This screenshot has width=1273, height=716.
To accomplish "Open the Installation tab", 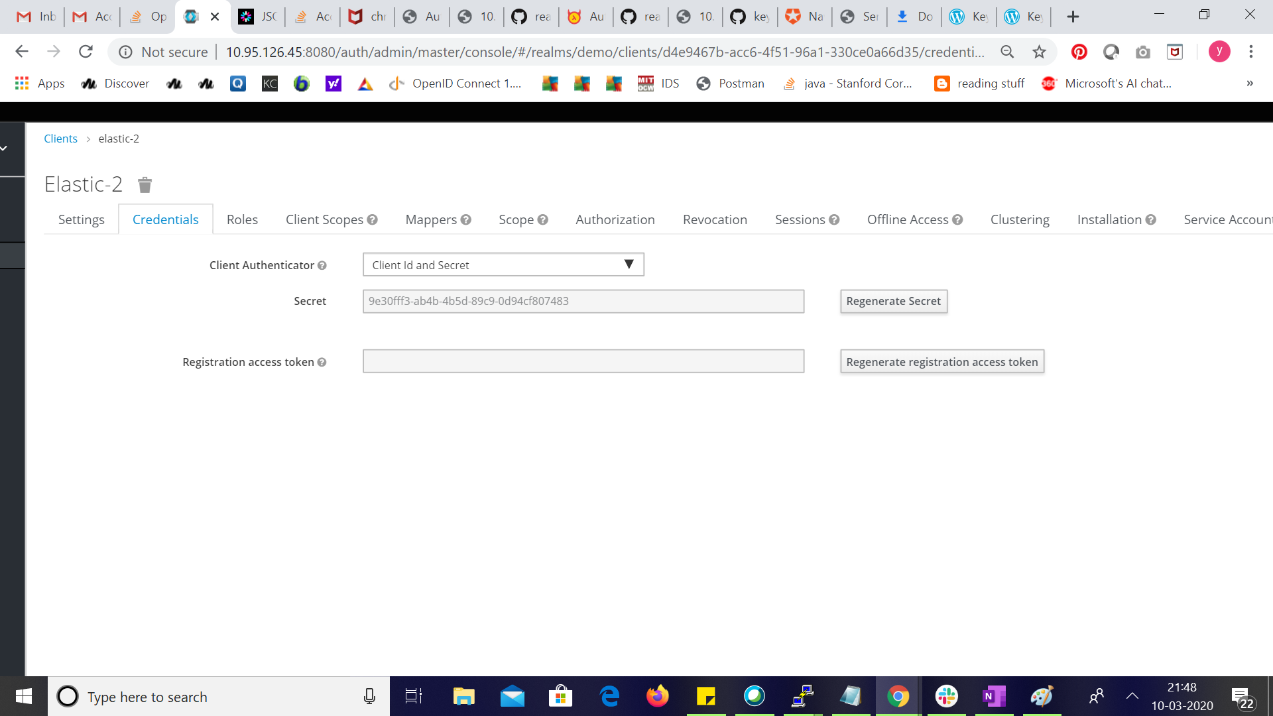I will point(1109,219).
